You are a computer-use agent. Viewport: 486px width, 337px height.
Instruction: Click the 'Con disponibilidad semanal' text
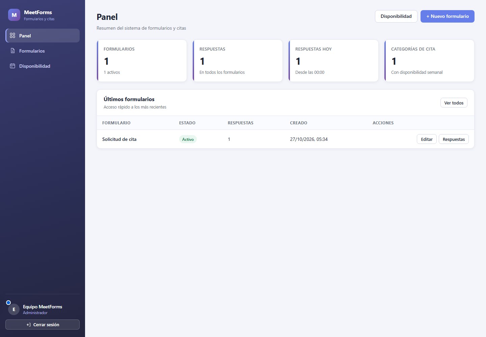[417, 72]
